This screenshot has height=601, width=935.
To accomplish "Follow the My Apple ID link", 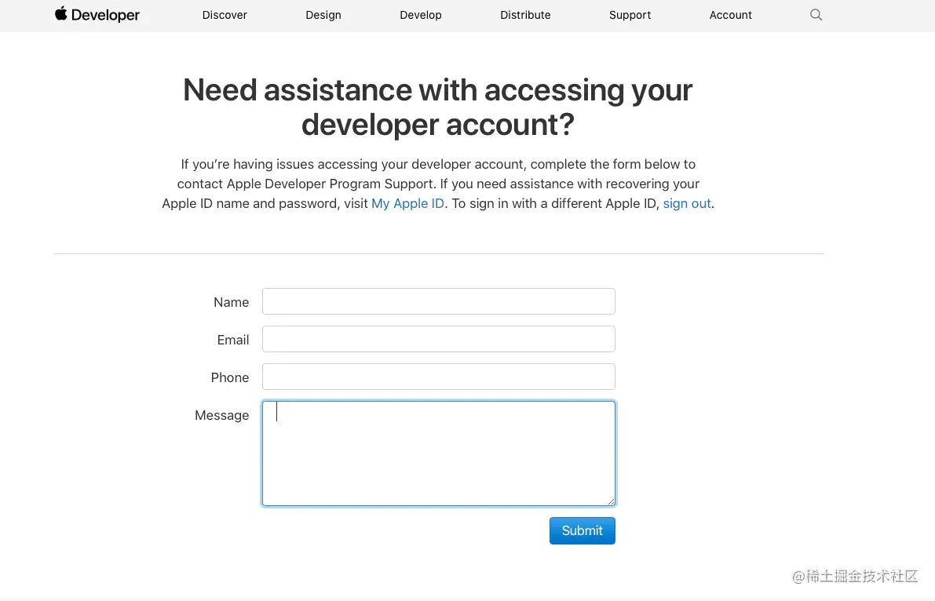I will 408,203.
